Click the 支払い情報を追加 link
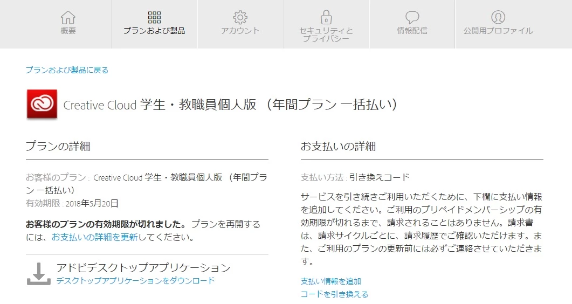 pos(331,281)
